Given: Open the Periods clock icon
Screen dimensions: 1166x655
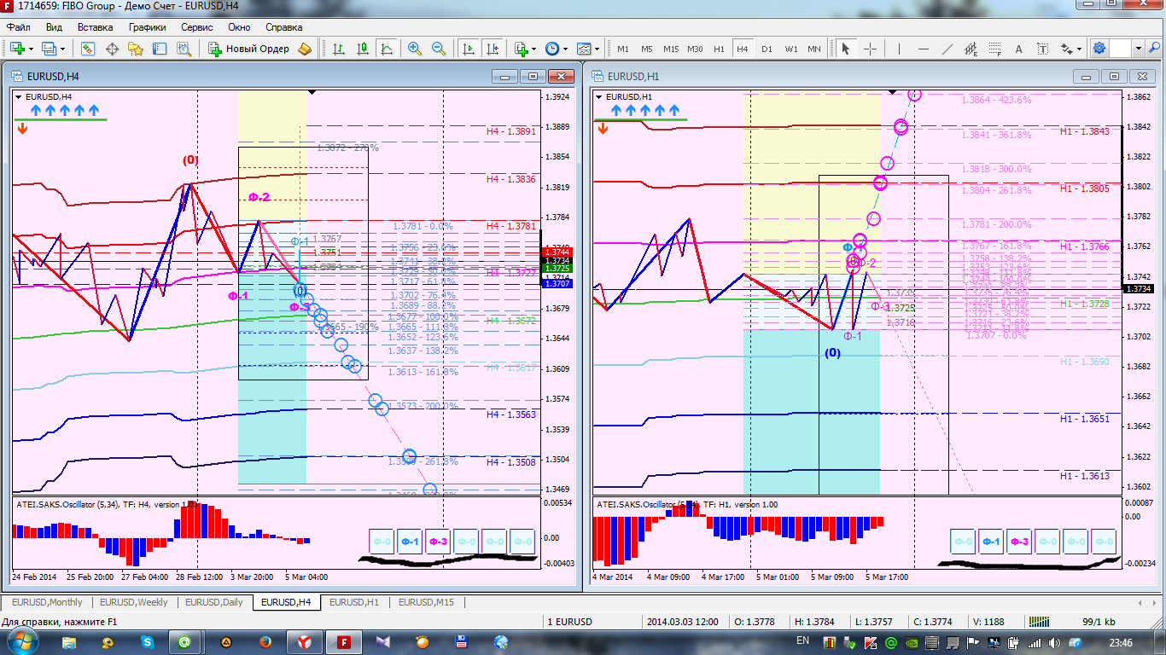Looking at the screenshot, I should pos(552,49).
